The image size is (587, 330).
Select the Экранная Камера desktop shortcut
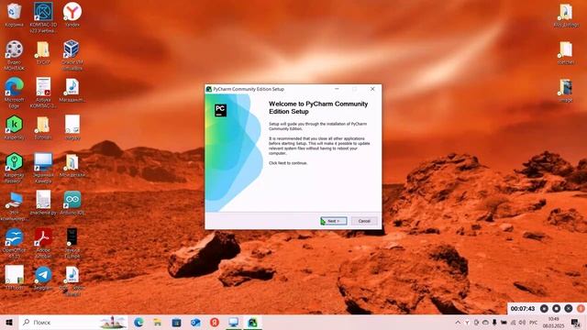[43, 168]
